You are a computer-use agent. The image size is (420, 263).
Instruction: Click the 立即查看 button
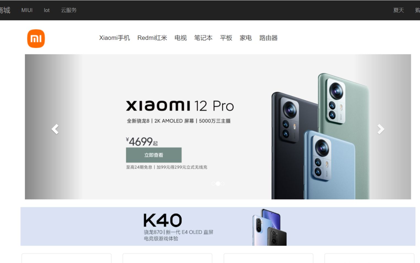[154, 155]
